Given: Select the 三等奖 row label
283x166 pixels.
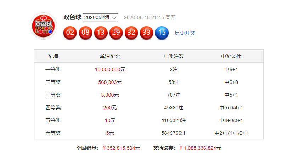Looking at the screenshot, I should [x=53, y=95].
